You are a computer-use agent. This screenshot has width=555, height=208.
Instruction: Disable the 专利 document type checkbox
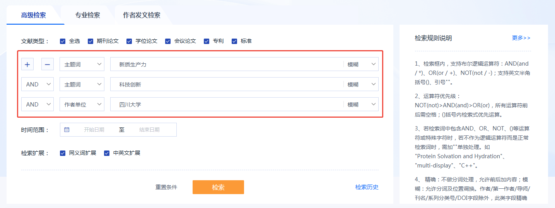207,41
